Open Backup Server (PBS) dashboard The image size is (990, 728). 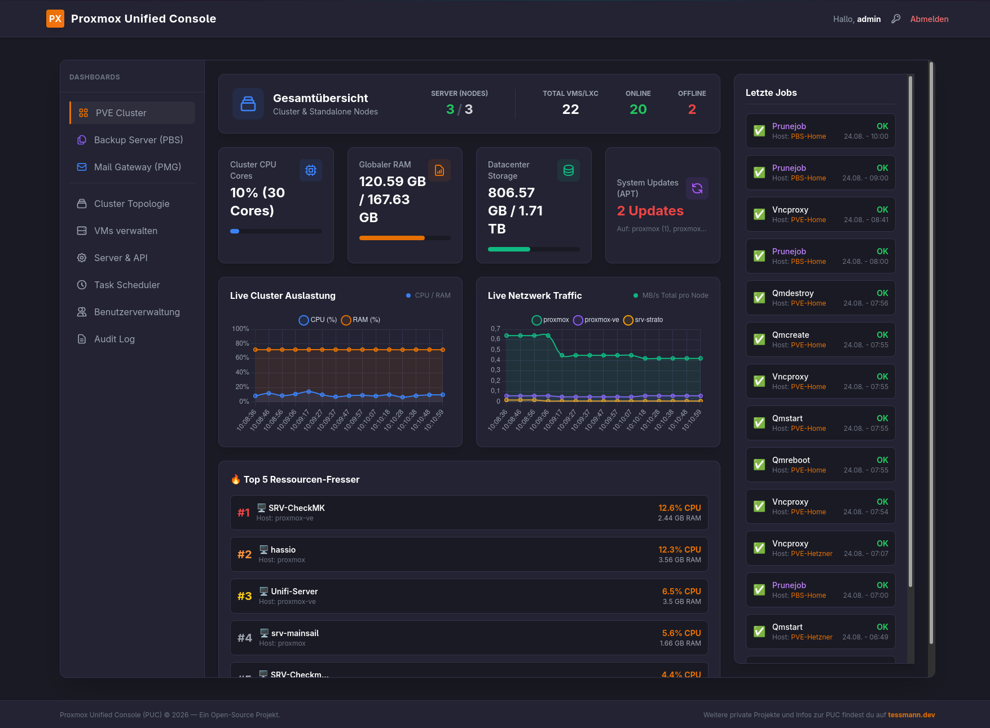click(x=132, y=140)
